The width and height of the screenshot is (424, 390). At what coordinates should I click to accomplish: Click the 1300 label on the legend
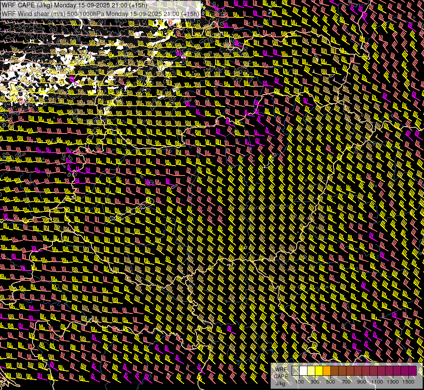[393, 382]
